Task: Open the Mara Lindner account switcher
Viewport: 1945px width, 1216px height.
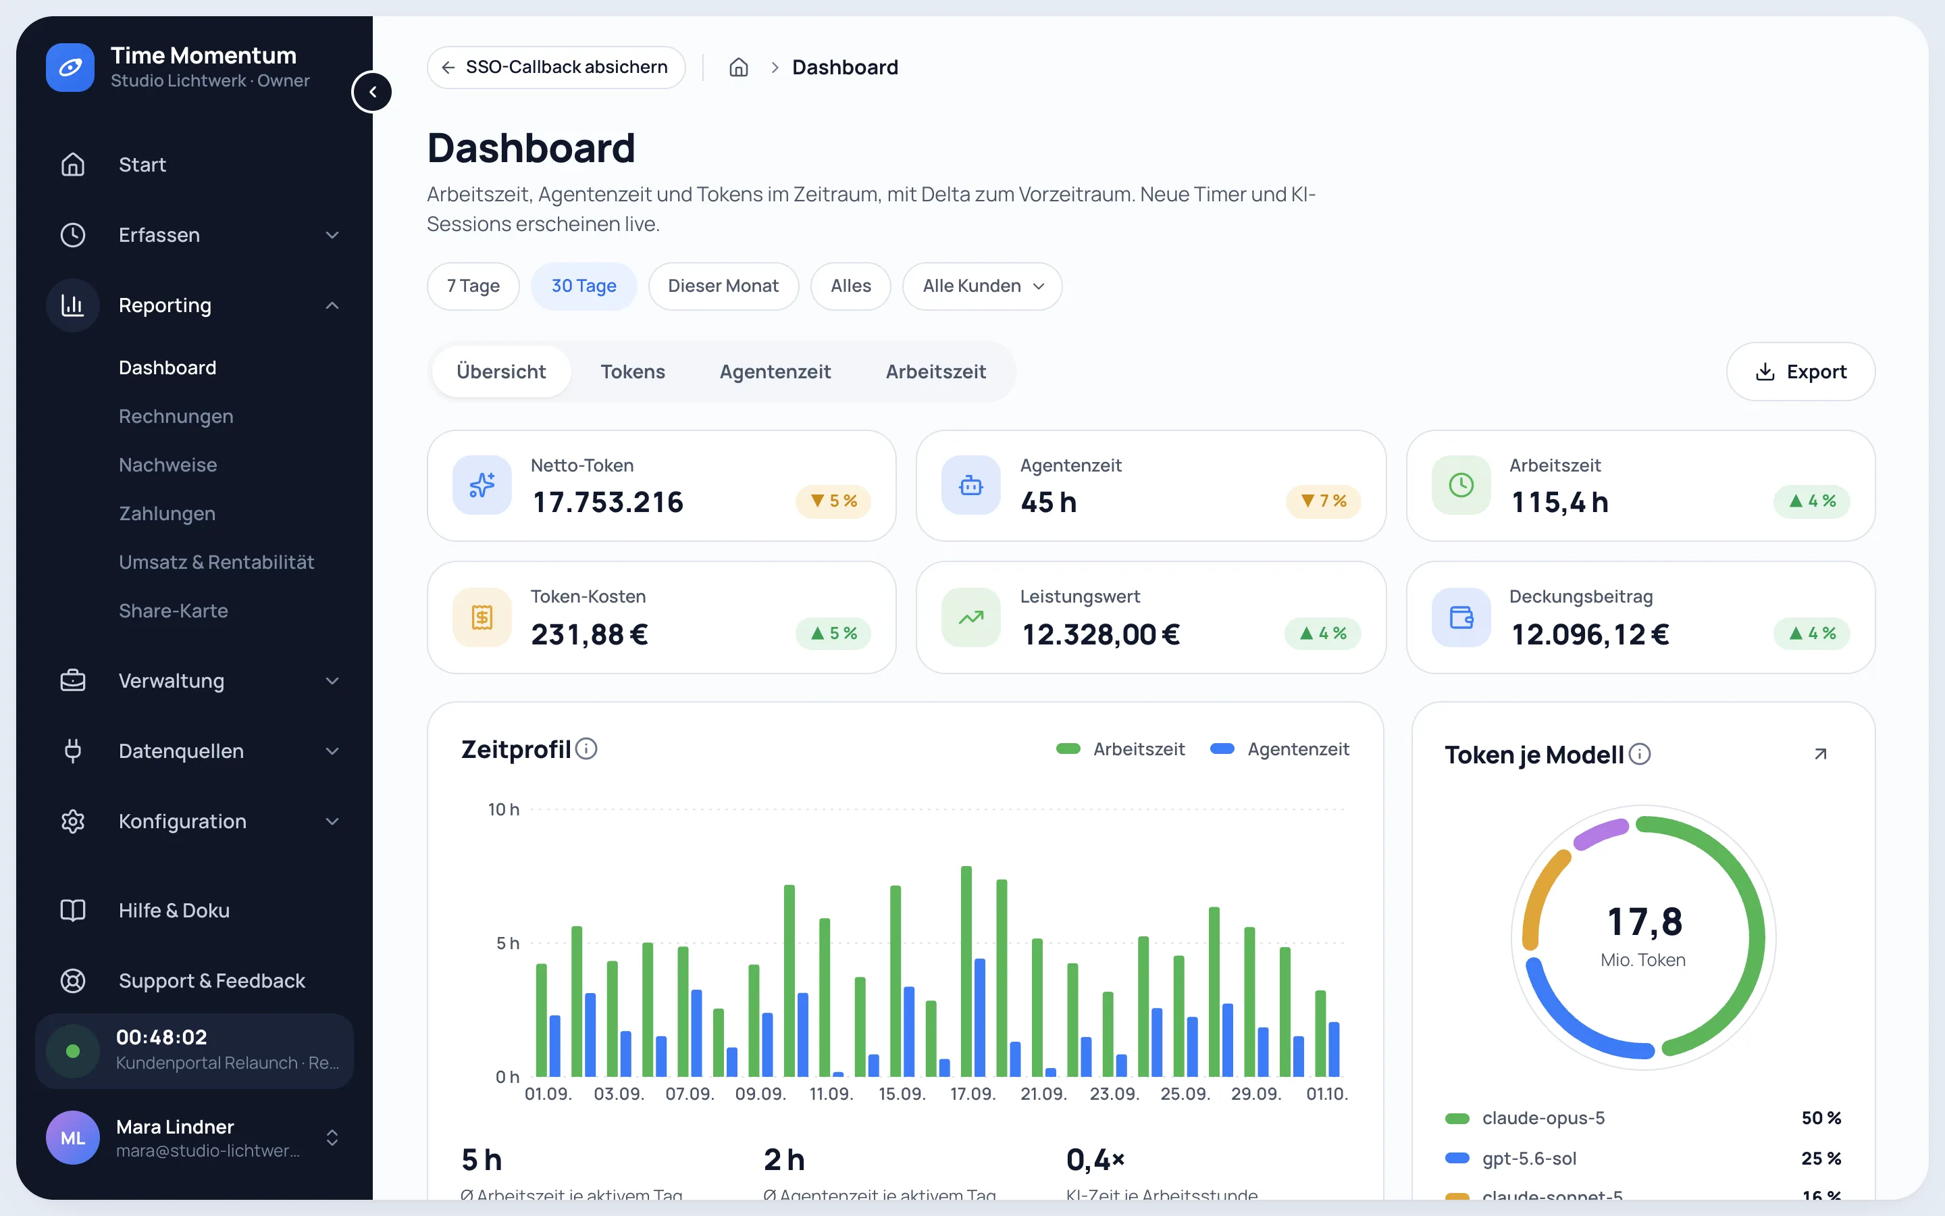Action: coord(332,1137)
